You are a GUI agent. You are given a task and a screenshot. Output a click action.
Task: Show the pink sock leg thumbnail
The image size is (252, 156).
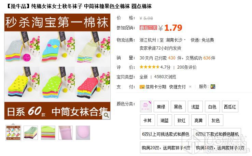(x=66, y=133)
